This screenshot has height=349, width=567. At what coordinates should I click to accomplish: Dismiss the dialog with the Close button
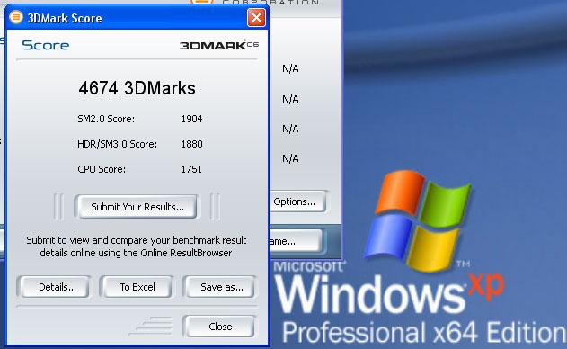[x=220, y=327]
